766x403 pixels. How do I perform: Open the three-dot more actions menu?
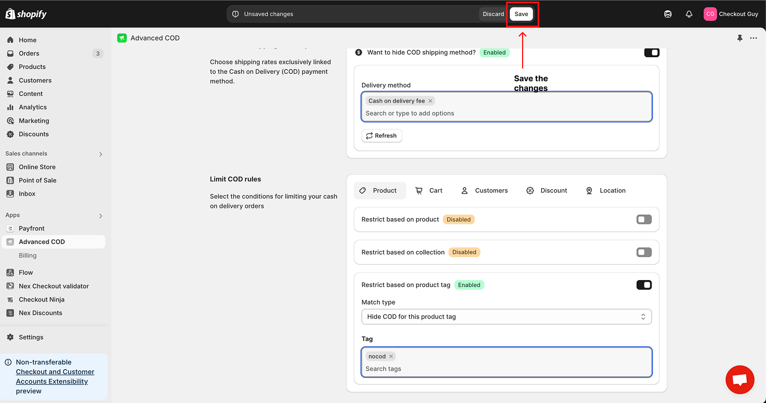coord(753,38)
